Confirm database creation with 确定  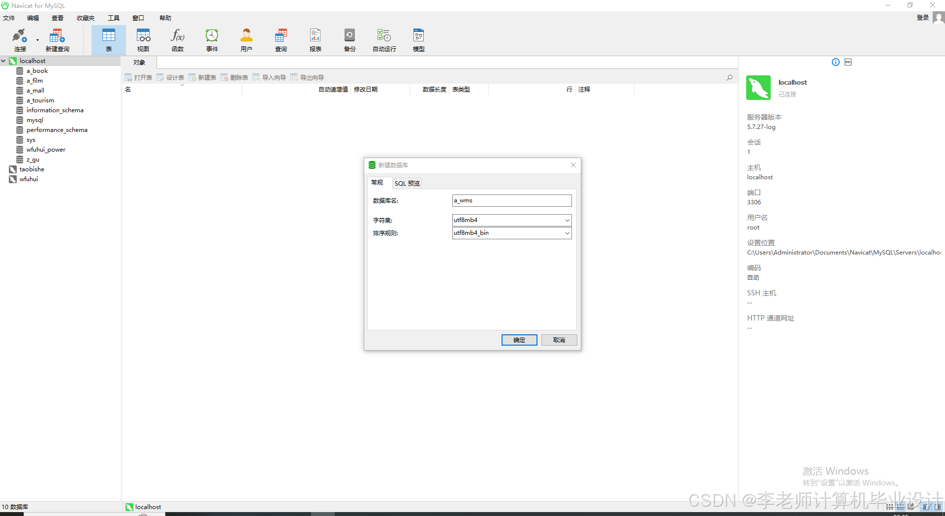click(x=519, y=340)
